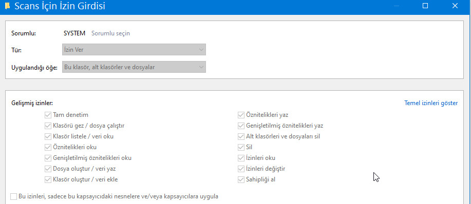The image size is (471, 204).
Task: Click the Sorumlu seçin link
Action: tap(110, 33)
